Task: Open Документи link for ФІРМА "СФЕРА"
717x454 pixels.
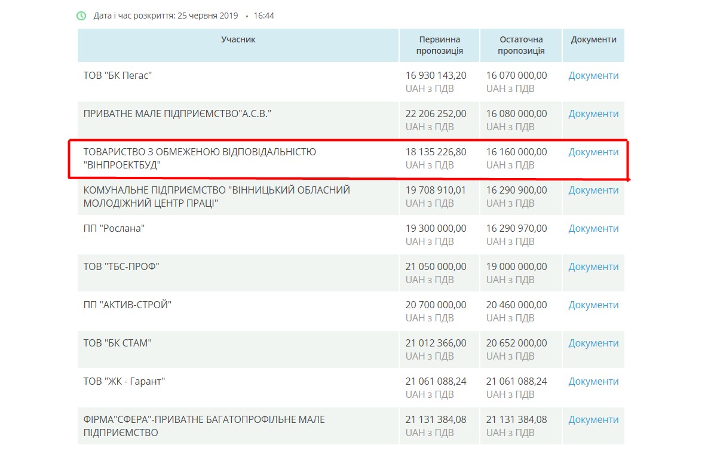Action: pyautogui.click(x=593, y=420)
